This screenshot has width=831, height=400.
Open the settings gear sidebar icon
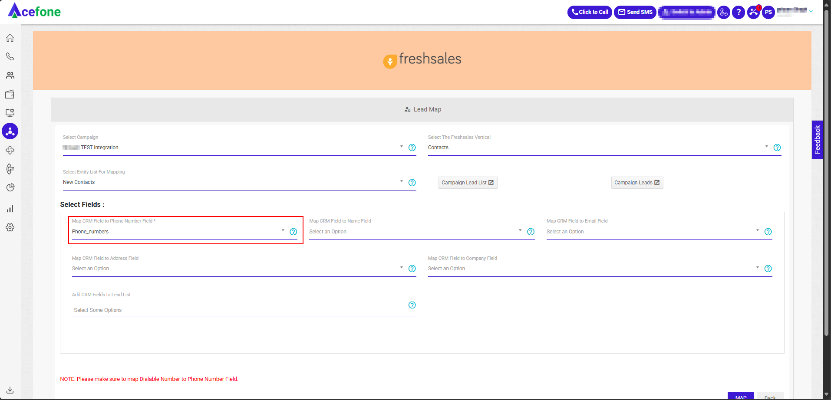pos(10,227)
